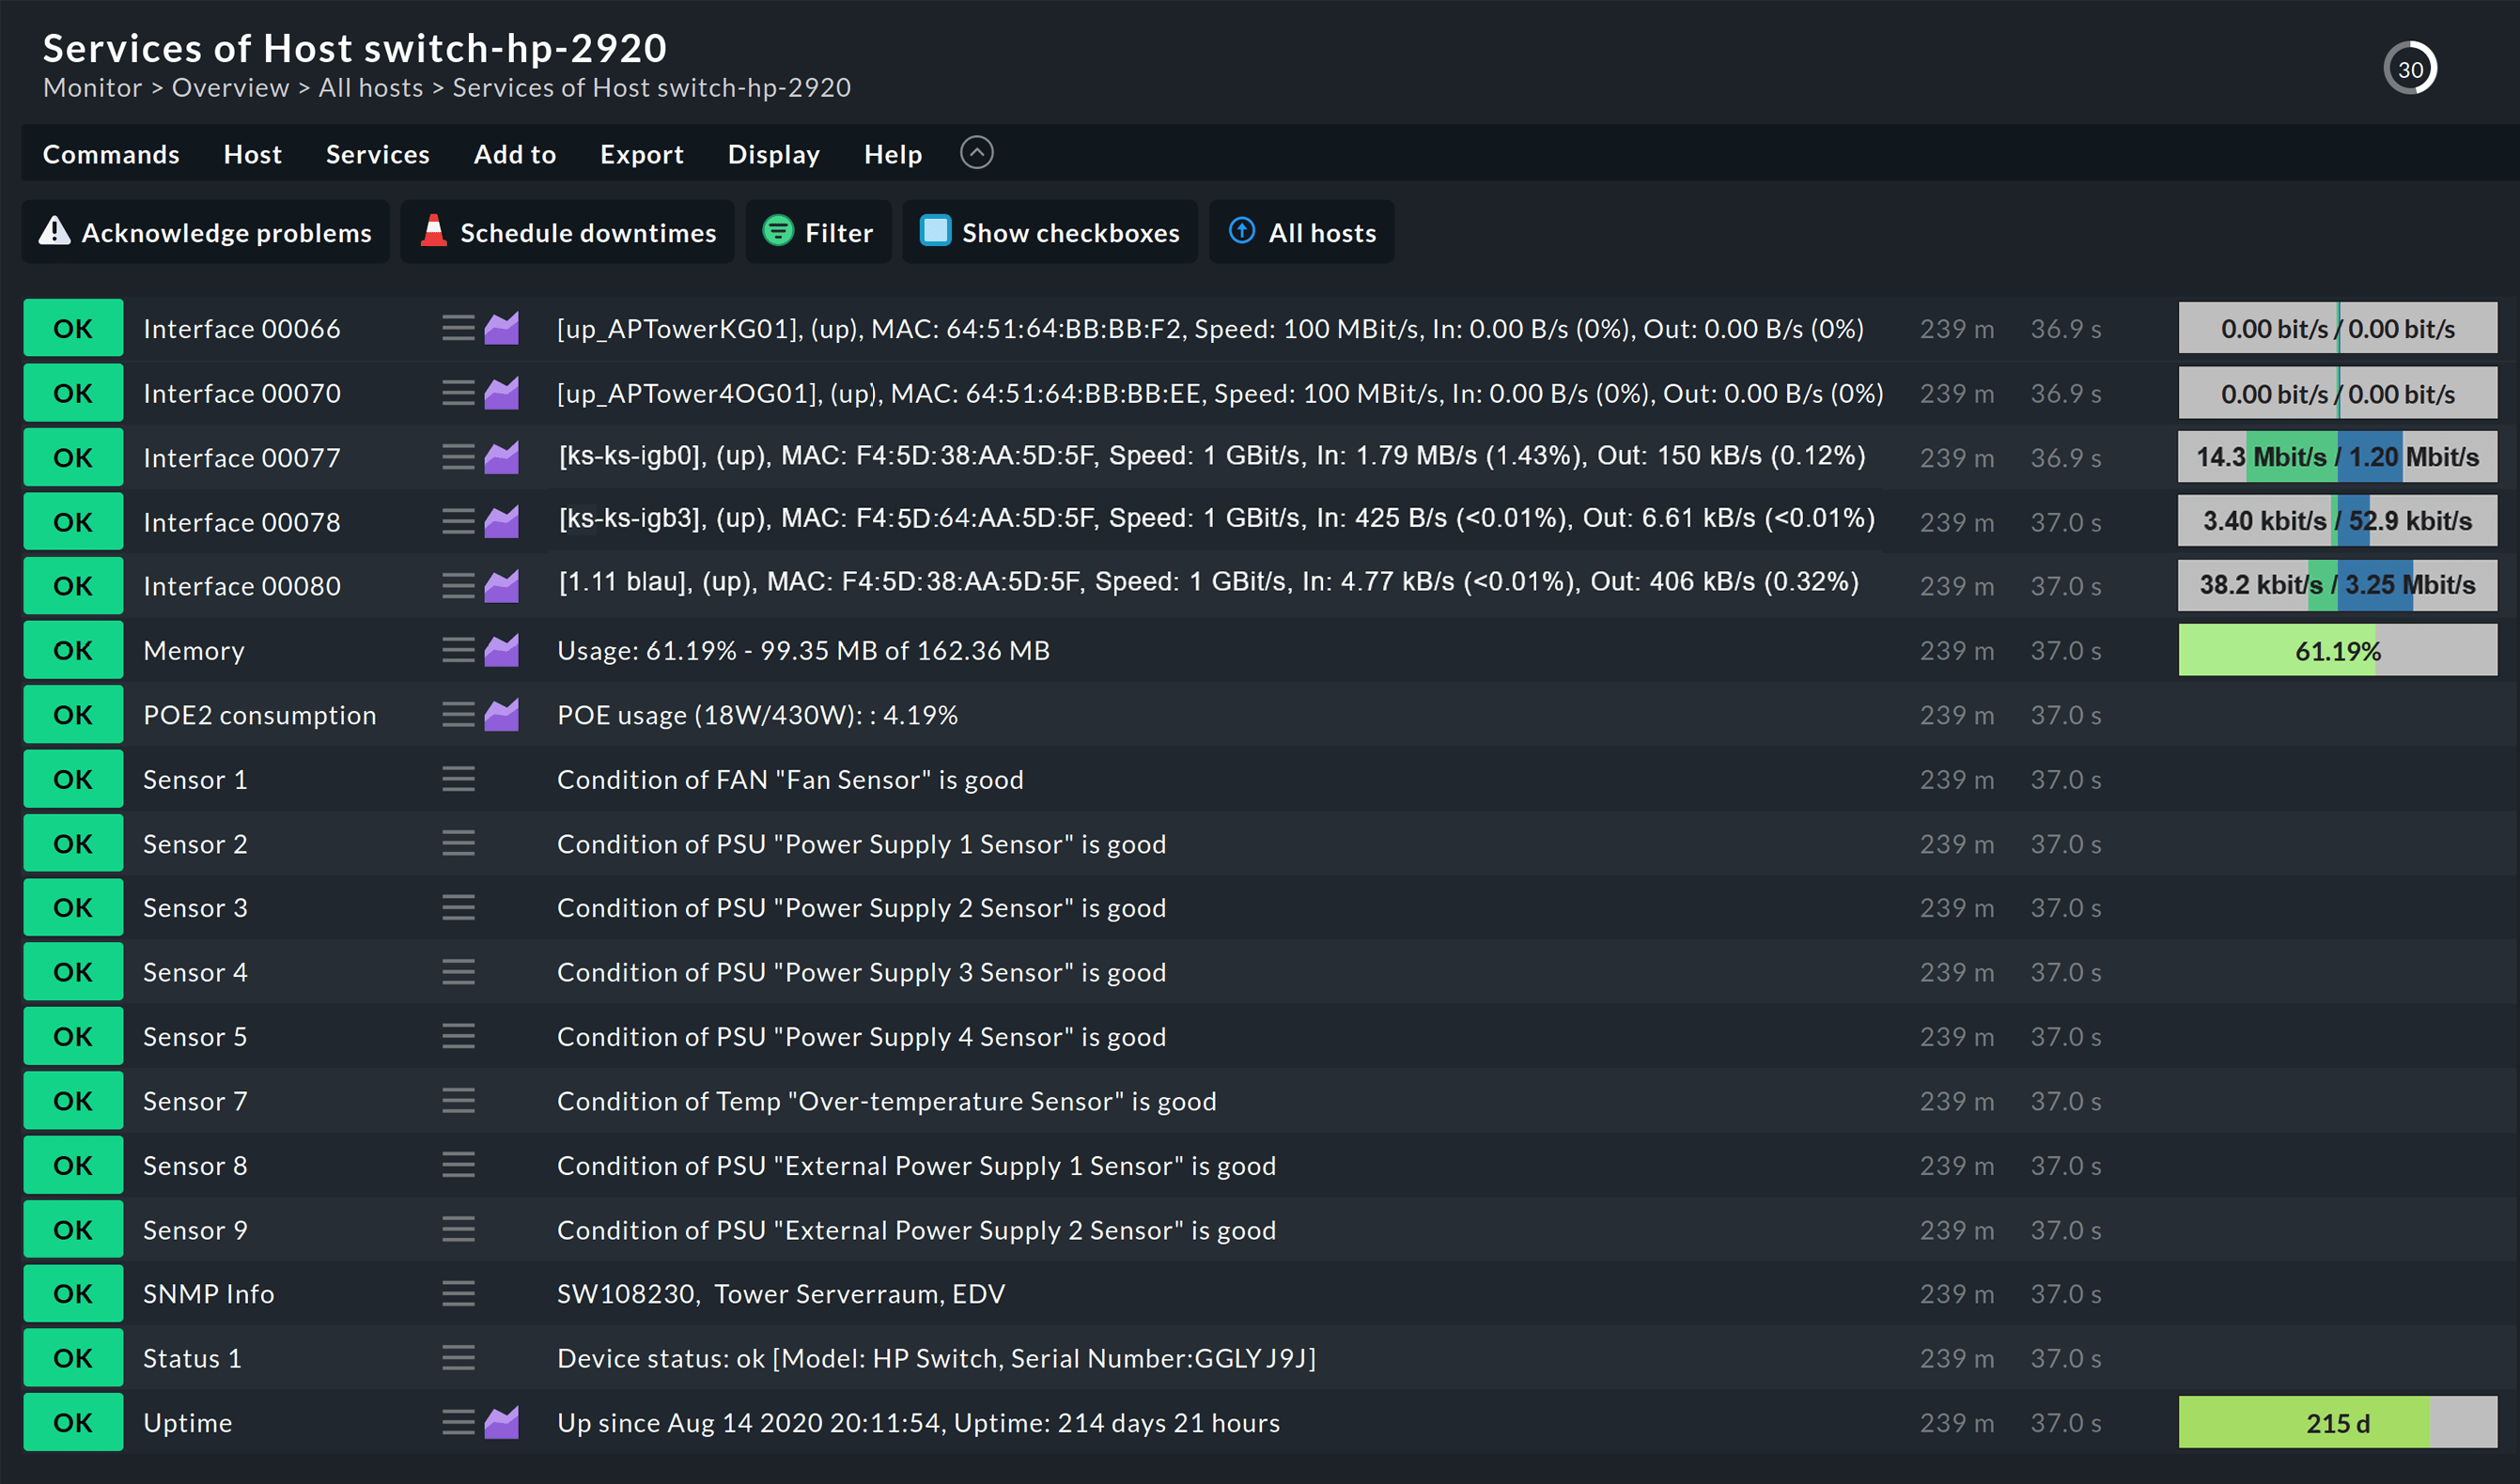Open action menu for POE2 consumption

click(459, 714)
